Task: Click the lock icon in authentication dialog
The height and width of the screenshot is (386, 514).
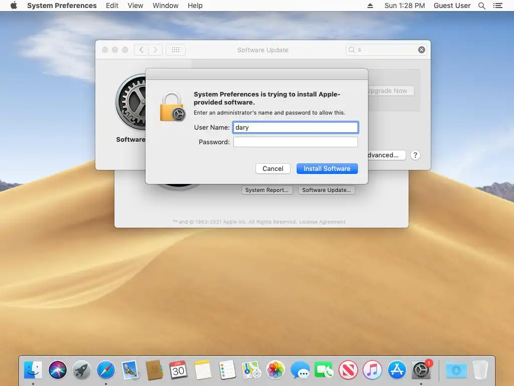Action: click(173, 107)
